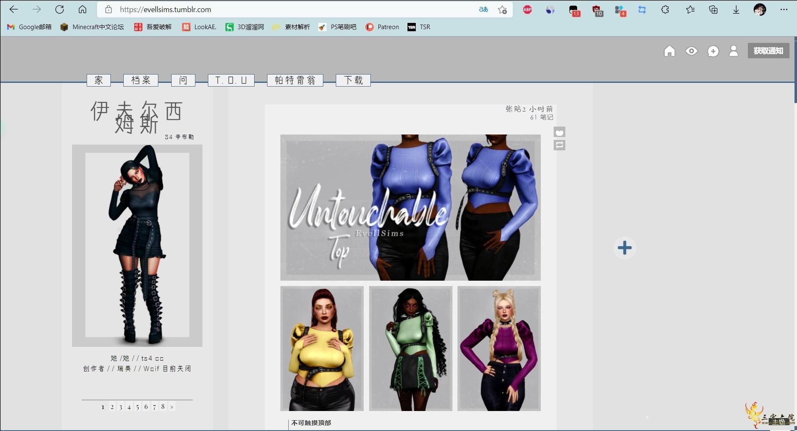
Task: Open the Google邮箱 bookmark
Action: (x=29, y=27)
